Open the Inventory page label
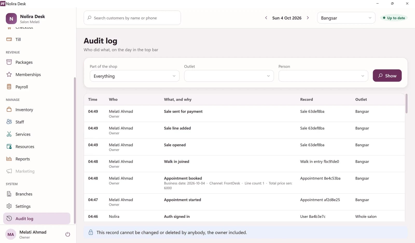Screen dimensions: 415x243 pos(24,110)
